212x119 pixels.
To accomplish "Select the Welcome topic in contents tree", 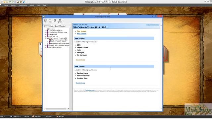I will pyautogui.click(x=52, y=29).
